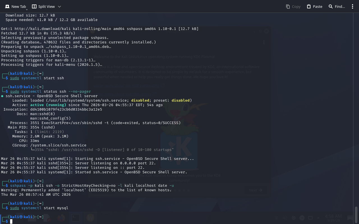Image resolution: width=359 pixels, height=224 pixels.
Task: Click the 'Thu Mar 26 08:57:41 AM UTC' output
Action: 36,195
